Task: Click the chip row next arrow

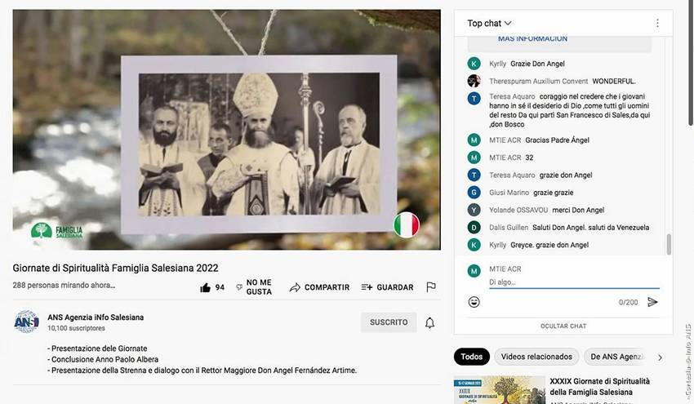Action: click(660, 357)
